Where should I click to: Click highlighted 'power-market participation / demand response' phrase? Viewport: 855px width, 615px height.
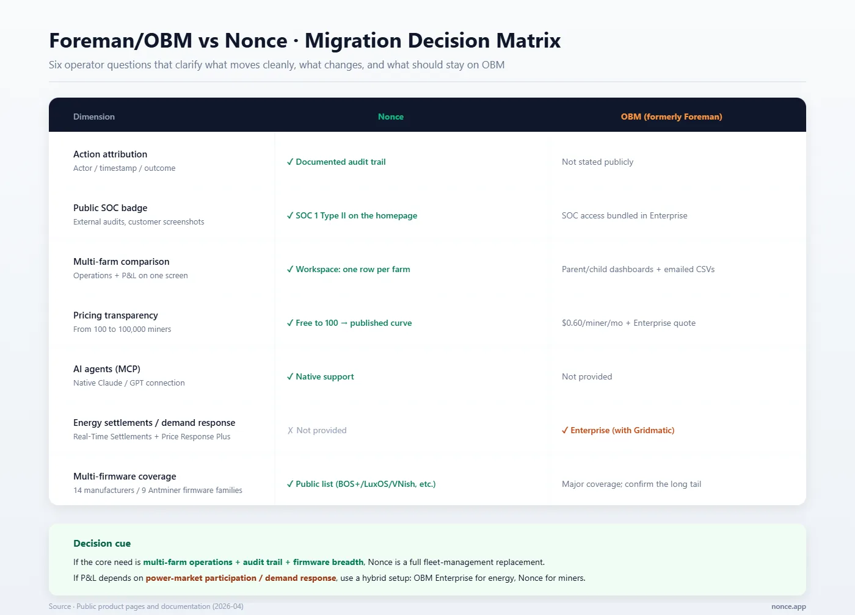(x=241, y=578)
